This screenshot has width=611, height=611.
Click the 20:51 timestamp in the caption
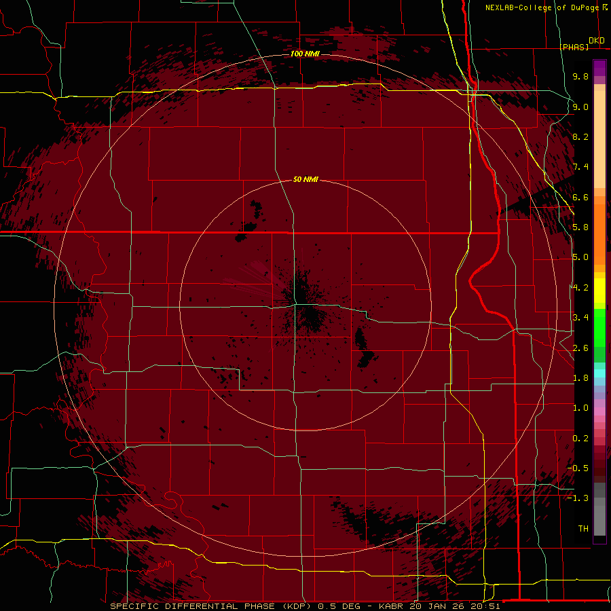(485, 606)
